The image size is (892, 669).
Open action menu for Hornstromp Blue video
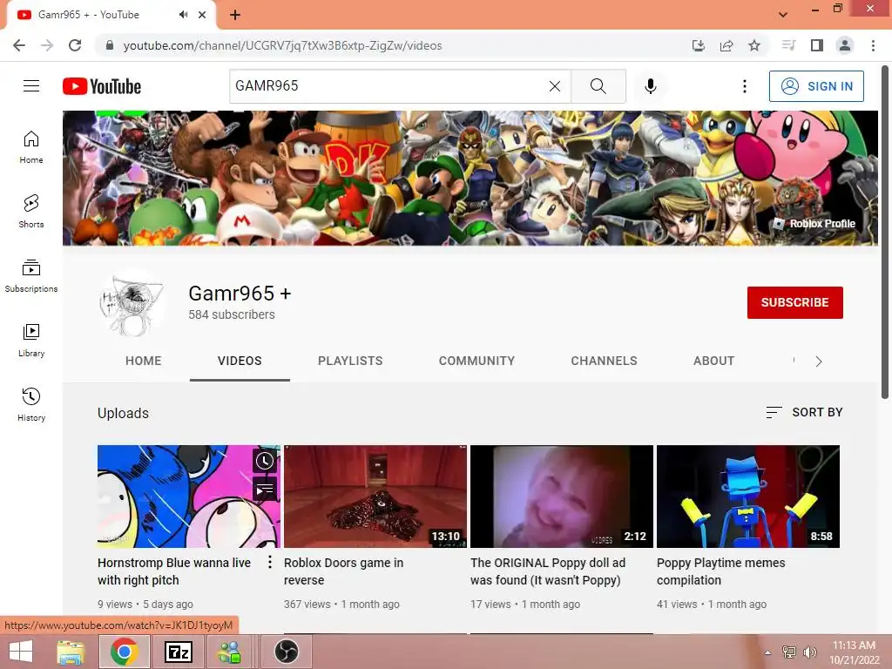point(270,562)
